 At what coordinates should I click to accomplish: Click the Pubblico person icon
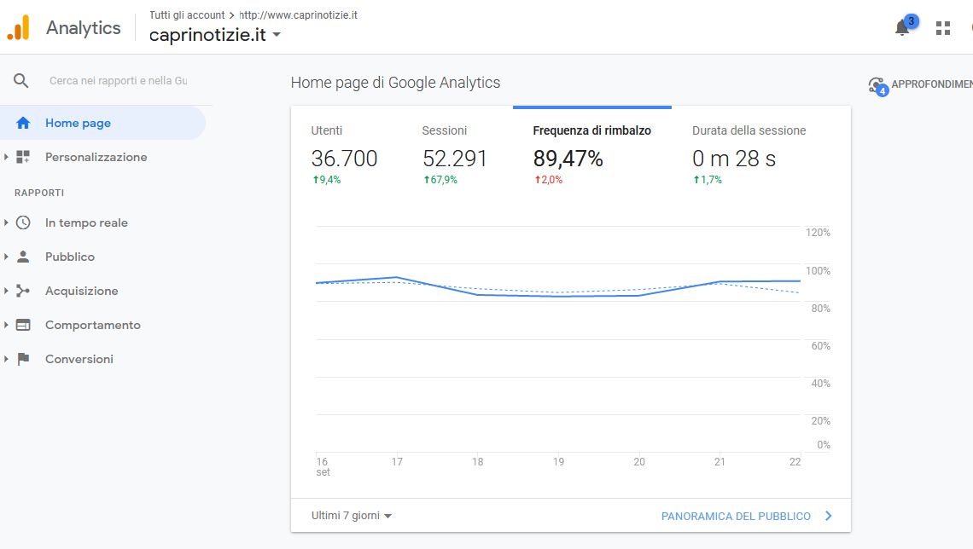point(23,257)
